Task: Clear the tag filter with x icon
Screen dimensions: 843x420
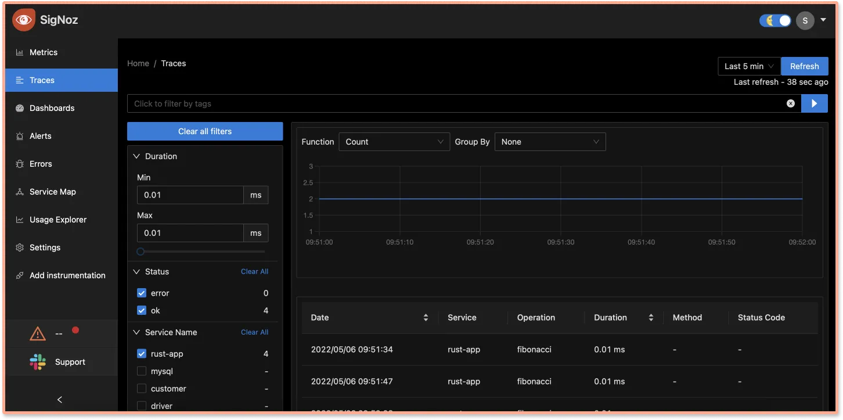Action: [x=791, y=103]
